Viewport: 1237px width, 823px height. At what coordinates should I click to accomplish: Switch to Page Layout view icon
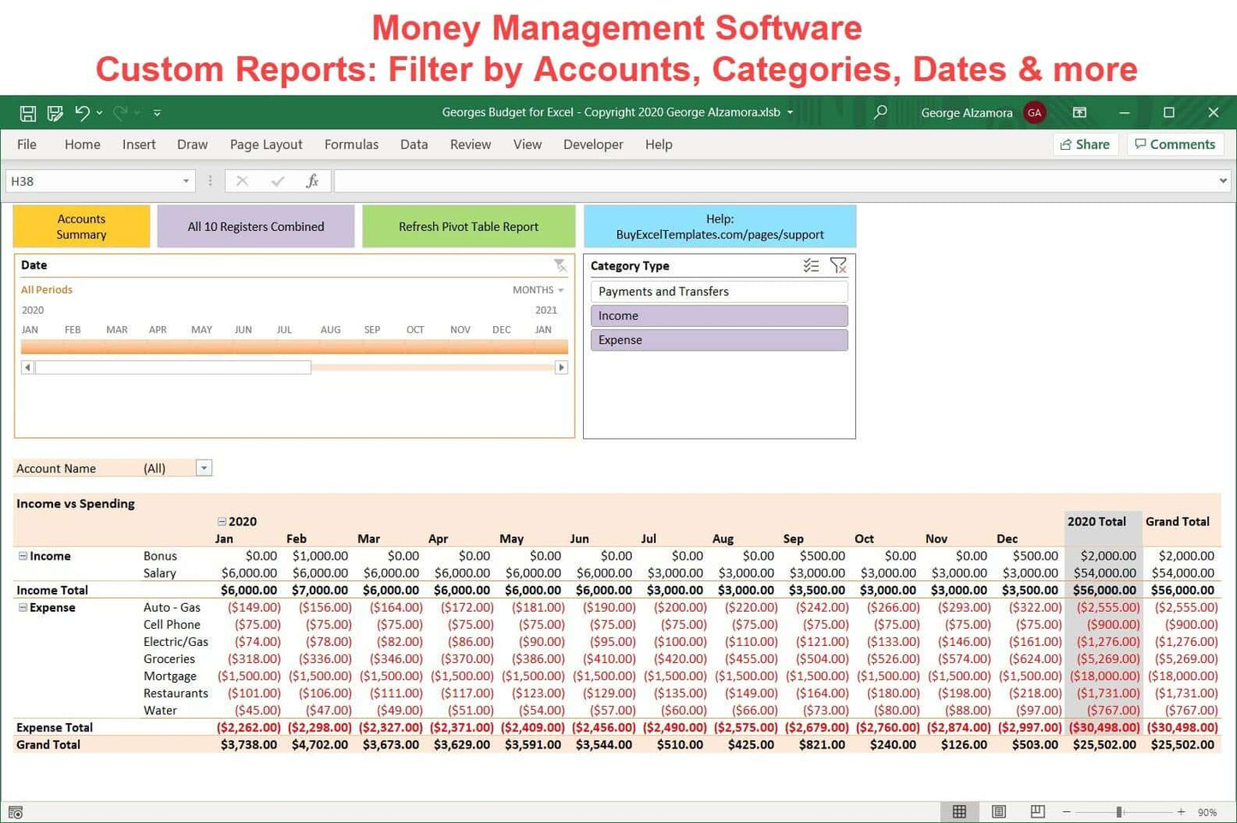(998, 812)
